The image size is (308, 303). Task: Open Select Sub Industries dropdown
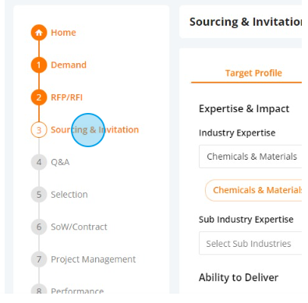click(x=250, y=243)
